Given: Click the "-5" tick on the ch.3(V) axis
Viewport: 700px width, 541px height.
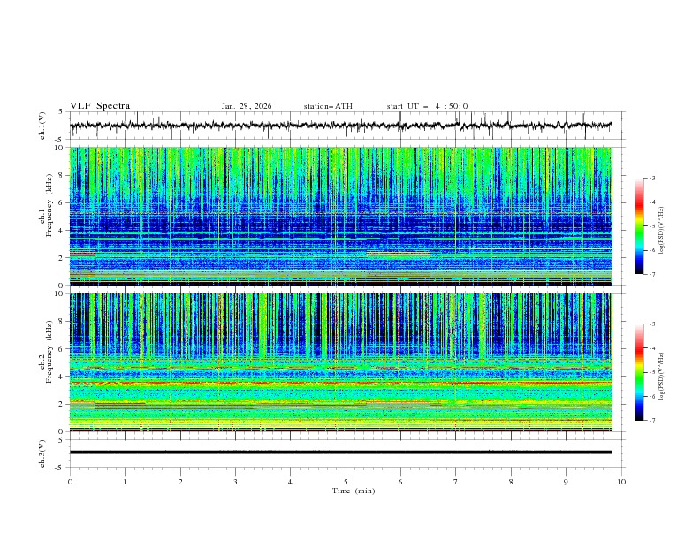Looking at the screenshot, I should pyautogui.click(x=60, y=468).
